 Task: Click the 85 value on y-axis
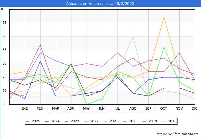4,50
